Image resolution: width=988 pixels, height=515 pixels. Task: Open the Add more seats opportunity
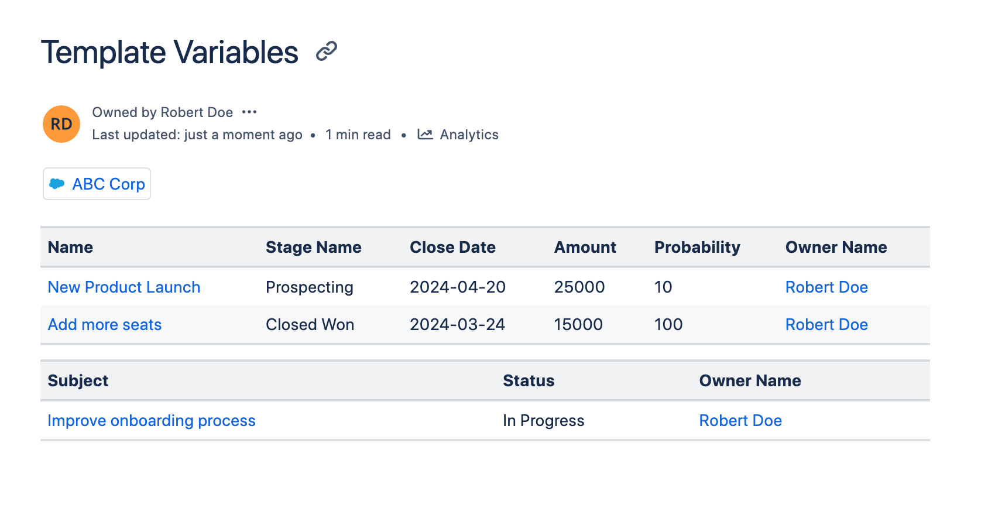coord(105,324)
